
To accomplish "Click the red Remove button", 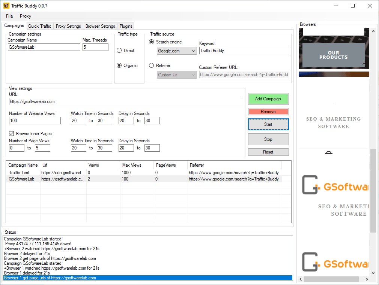I will [268, 112].
